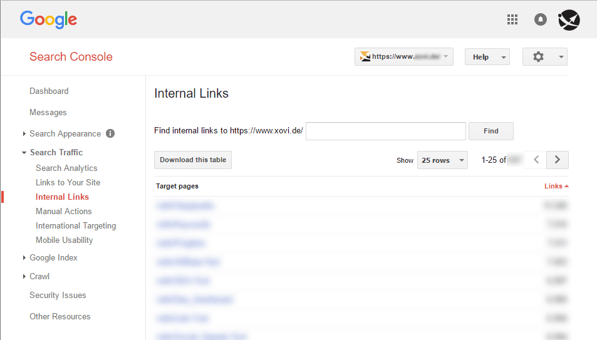Open the notifications bell
This screenshot has height=340, width=597.
point(540,19)
